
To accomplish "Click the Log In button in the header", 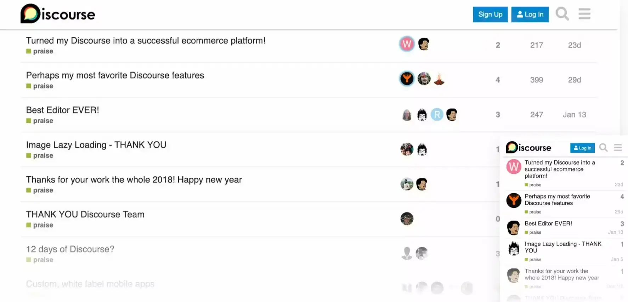I will coord(530,15).
